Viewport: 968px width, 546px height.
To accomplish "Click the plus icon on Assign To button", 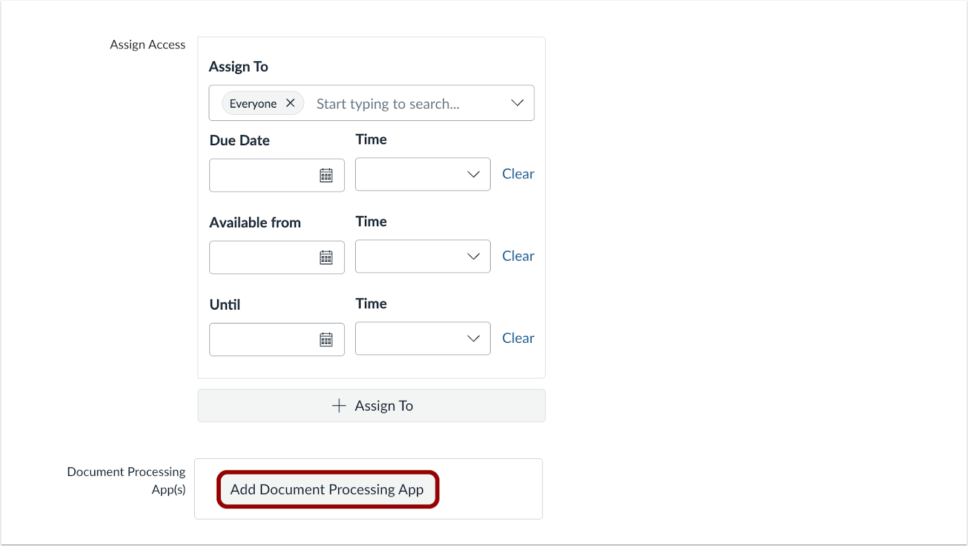I will (x=338, y=406).
